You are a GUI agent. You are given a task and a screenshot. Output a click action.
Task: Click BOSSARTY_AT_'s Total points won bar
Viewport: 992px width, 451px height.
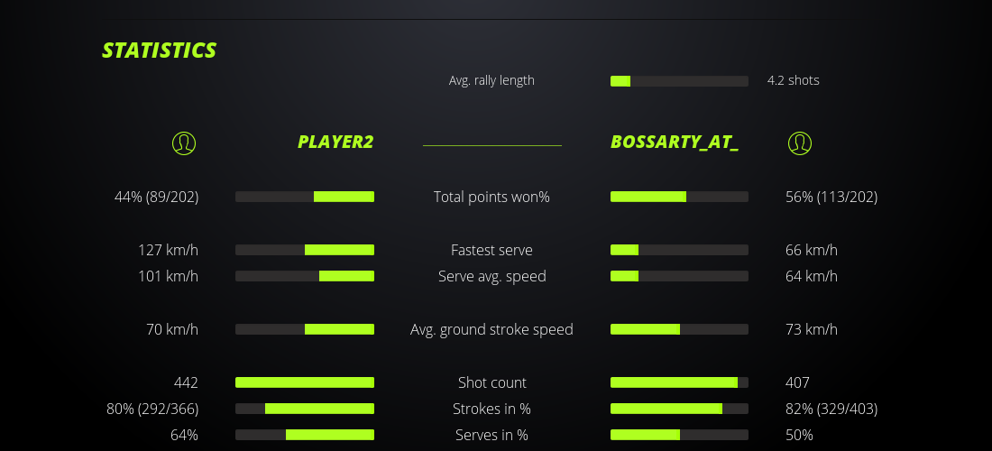[x=679, y=197]
